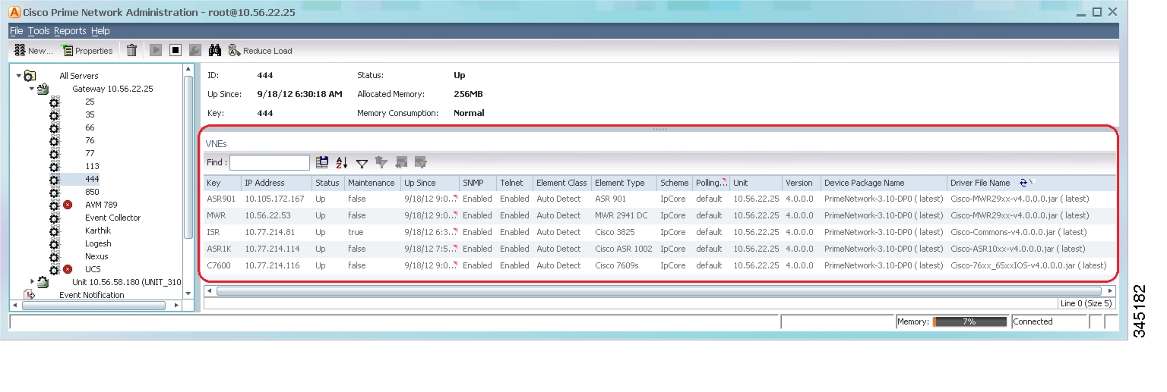The image size is (1167, 392).
Task: Click the export table to file icon
Action: point(322,162)
